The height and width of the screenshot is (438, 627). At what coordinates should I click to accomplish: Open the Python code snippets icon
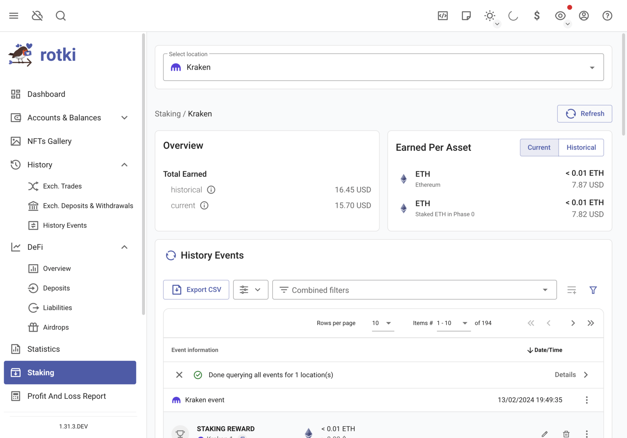[x=443, y=15]
